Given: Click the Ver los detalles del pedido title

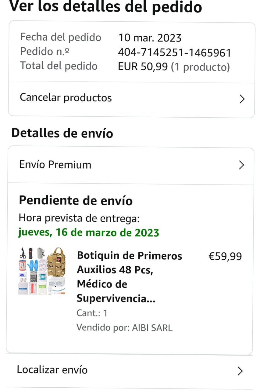Looking at the screenshot, I should coord(106,6).
